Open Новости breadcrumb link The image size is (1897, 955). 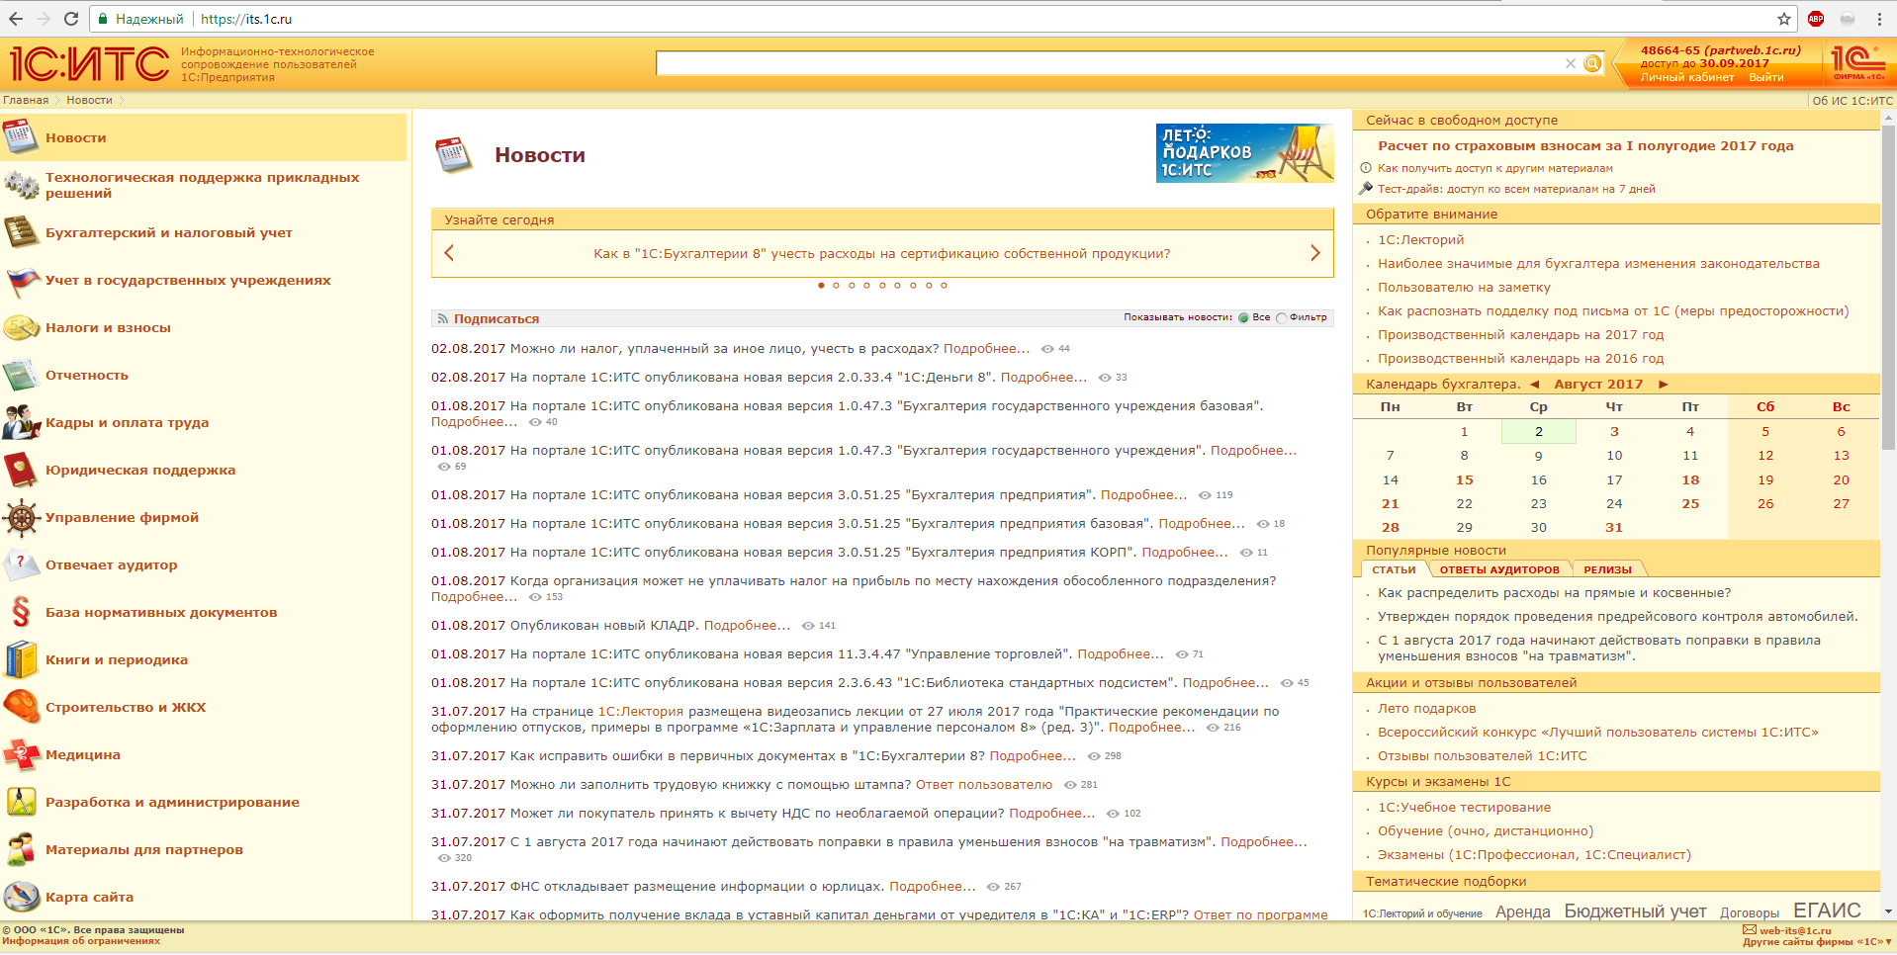90,100
